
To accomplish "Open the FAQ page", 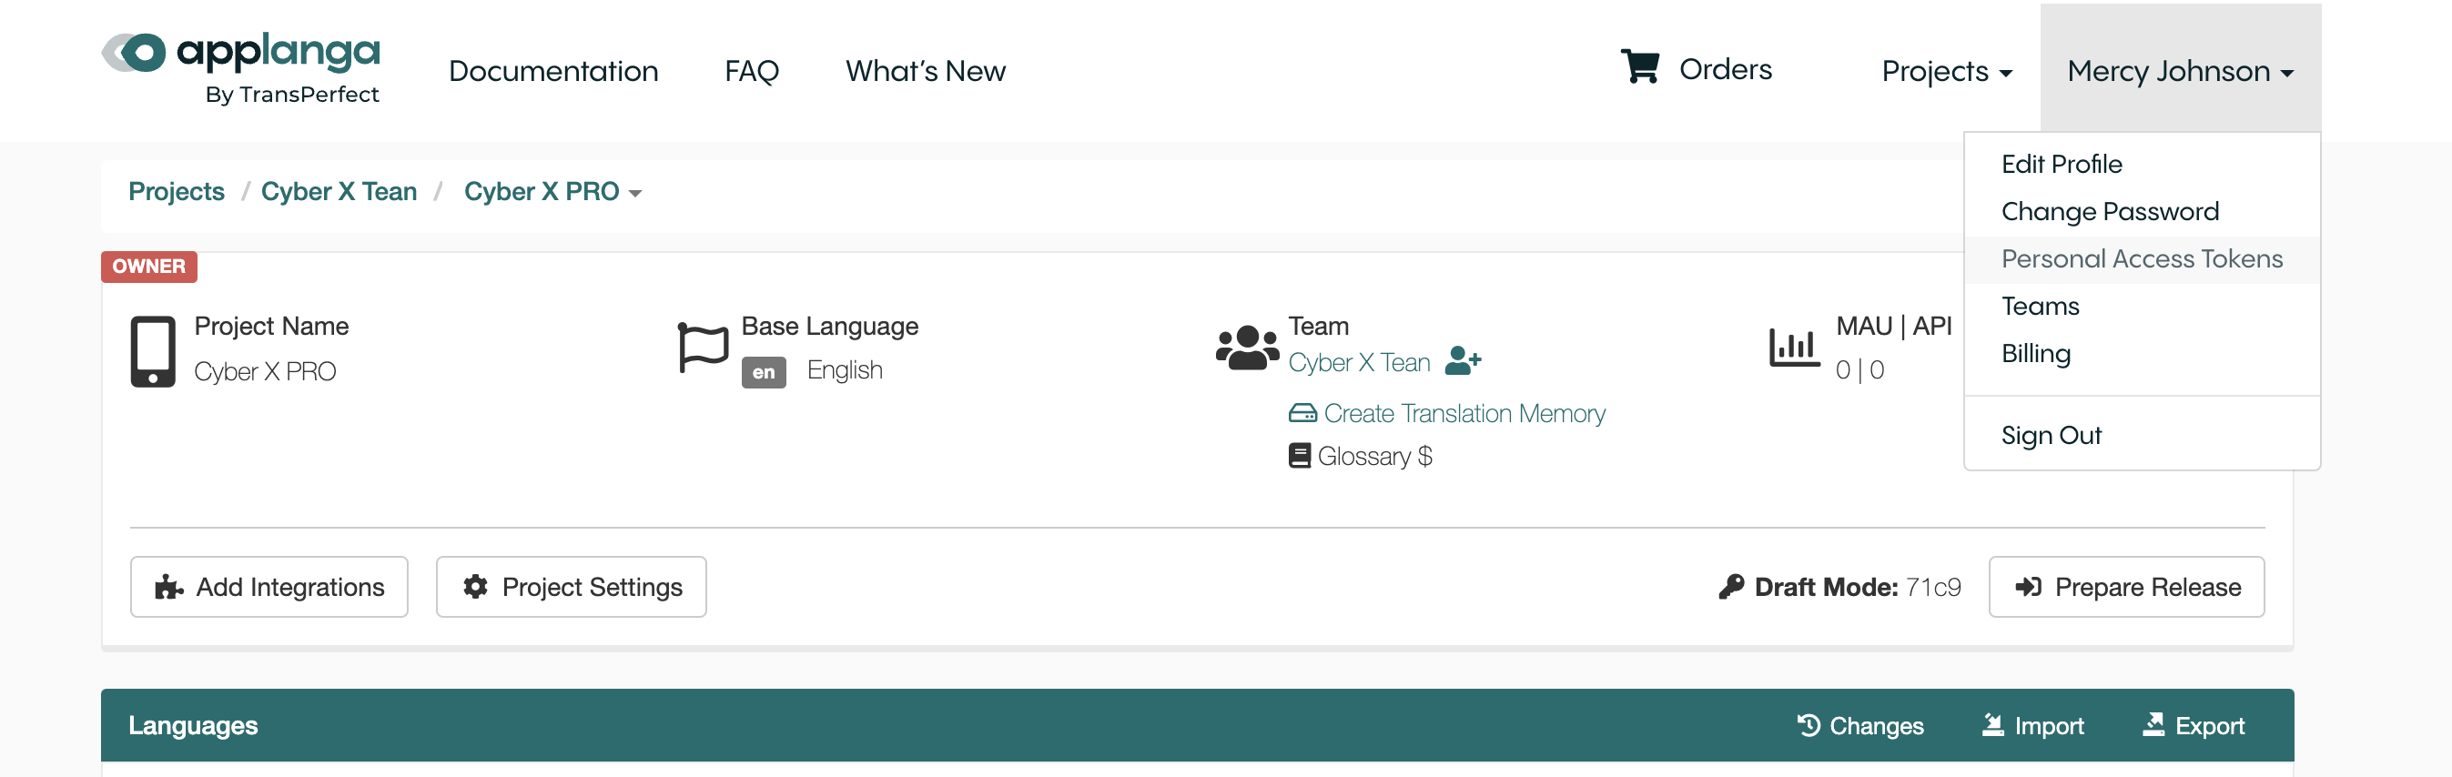I will coord(751,70).
